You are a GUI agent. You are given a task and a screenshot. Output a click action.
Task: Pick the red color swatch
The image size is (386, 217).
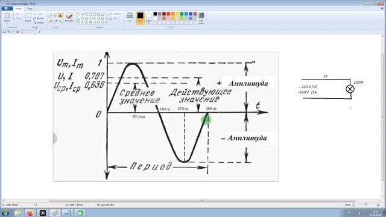tap(168, 14)
